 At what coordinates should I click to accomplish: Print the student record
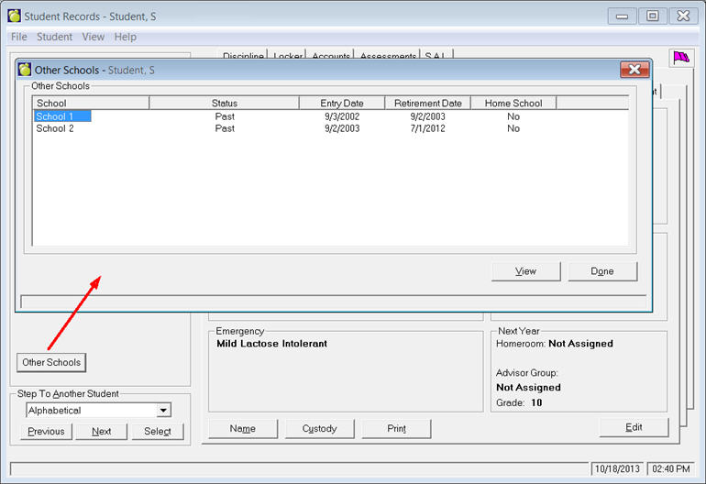(x=396, y=428)
